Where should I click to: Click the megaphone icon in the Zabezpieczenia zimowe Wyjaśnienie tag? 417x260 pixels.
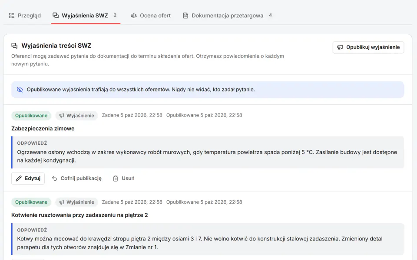point(62,115)
